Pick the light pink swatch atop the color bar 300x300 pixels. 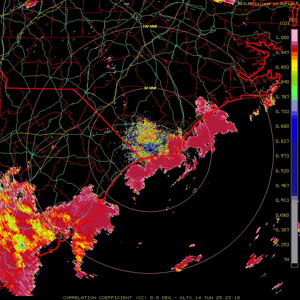294,35
